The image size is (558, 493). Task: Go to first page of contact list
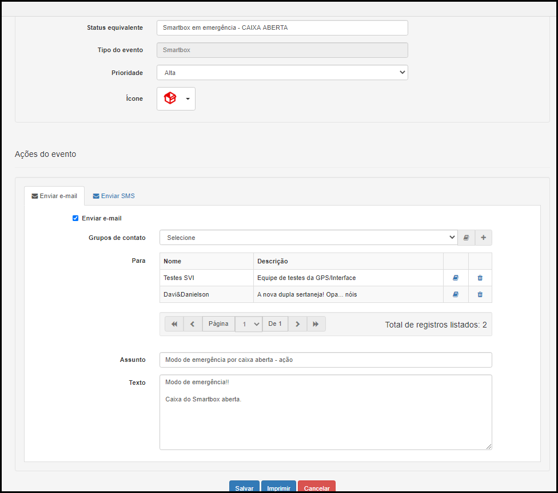click(x=174, y=324)
